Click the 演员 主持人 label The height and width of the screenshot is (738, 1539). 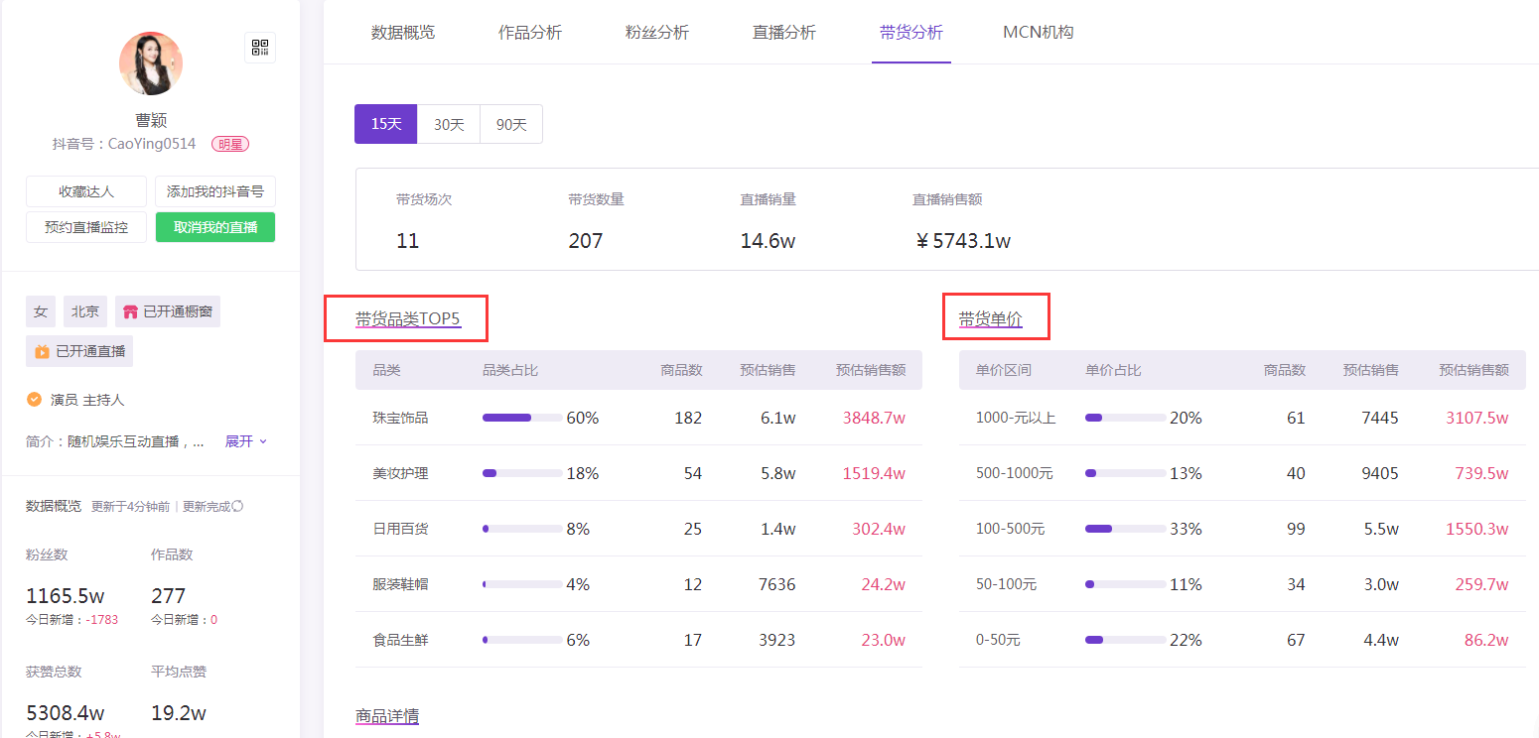87,400
